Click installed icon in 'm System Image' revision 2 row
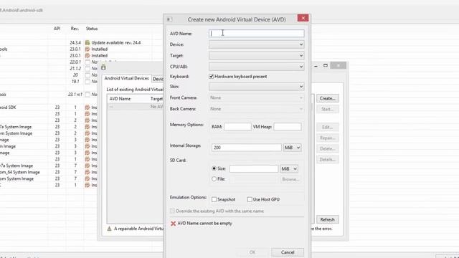 click(x=87, y=133)
